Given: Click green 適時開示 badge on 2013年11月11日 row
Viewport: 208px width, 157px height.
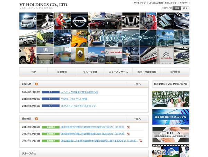Looking at the screenshot, I should 51,141.
